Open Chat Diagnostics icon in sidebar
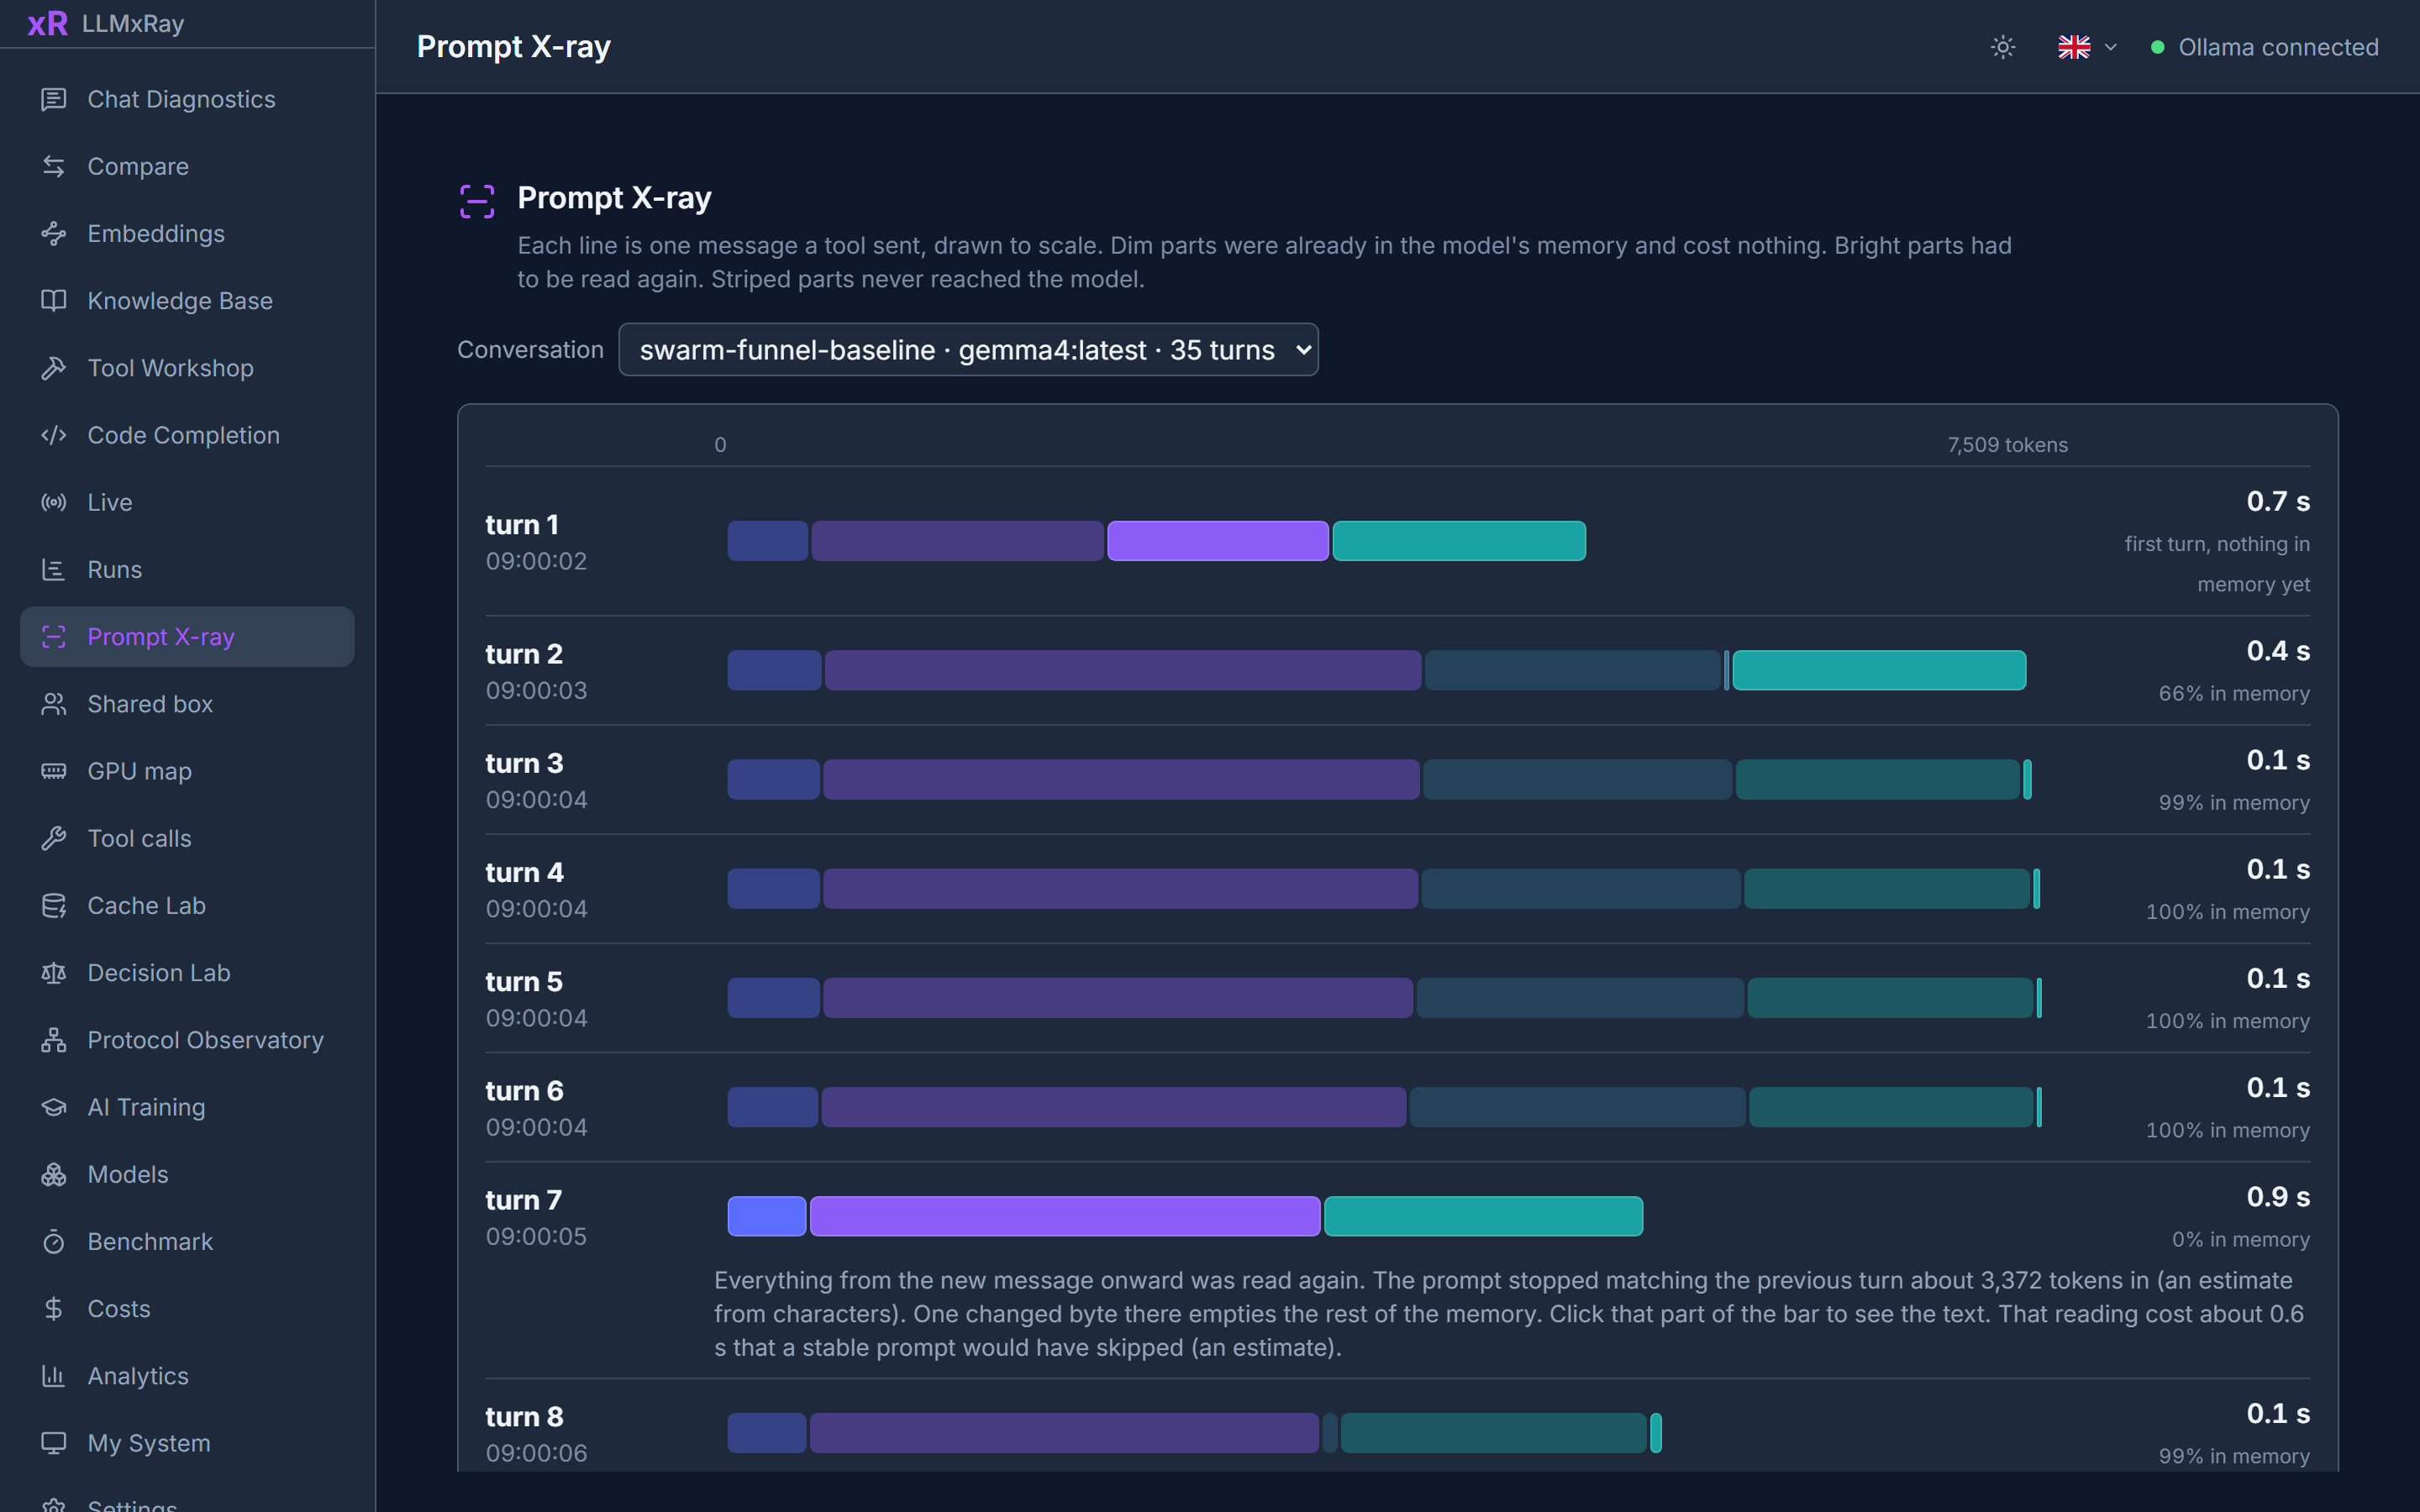 pyautogui.click(x=54, y=99)
